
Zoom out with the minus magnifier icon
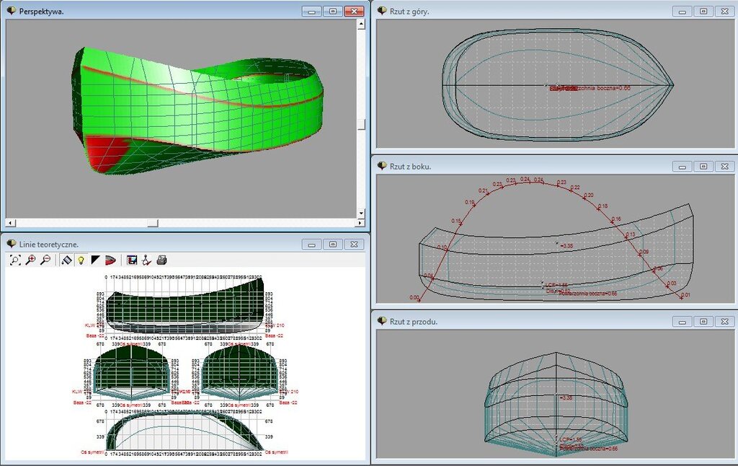[x=45, y=260]
